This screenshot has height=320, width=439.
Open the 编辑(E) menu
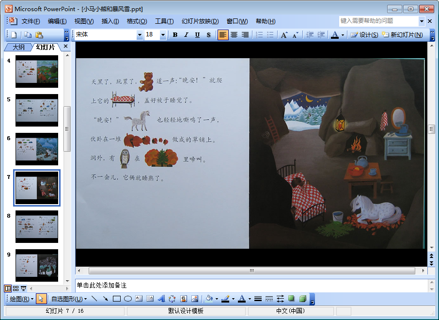click(x=57, y=21)
